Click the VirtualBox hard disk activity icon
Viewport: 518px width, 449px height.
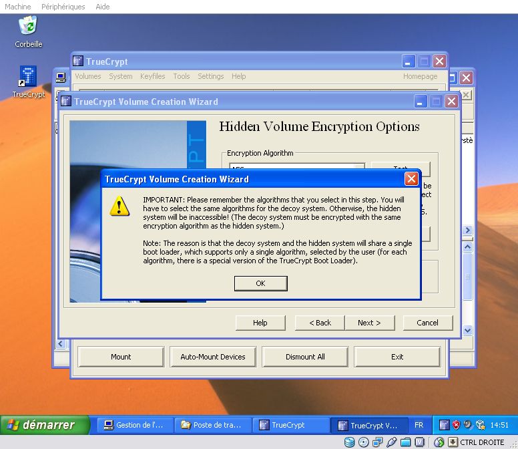tap(350, 442)
